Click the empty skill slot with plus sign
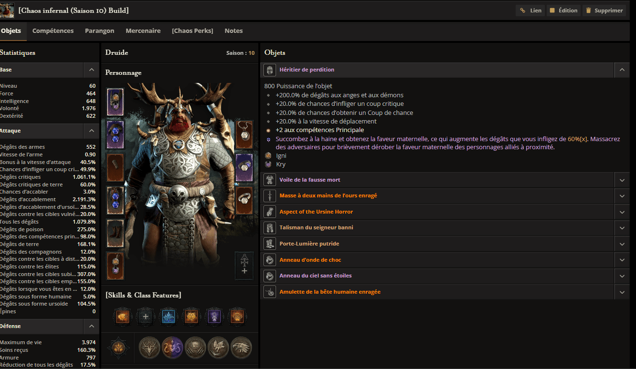The width and height of the screenshot is (636, 369). point(145,316)
